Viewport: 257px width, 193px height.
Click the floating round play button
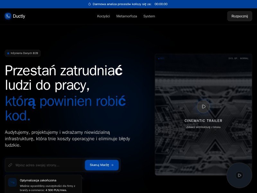click(239, 175)
